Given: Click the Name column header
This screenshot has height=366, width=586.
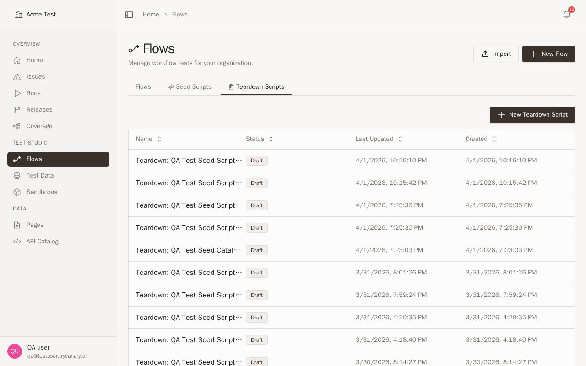Looking at the screenshot, I should pyautogui.click(x=149, y=139).
